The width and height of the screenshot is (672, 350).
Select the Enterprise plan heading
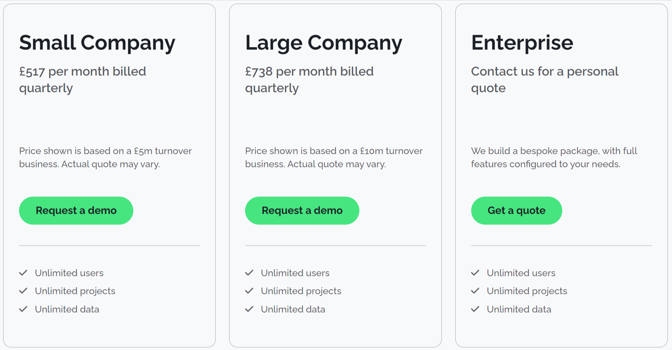(x=522, y=42)
